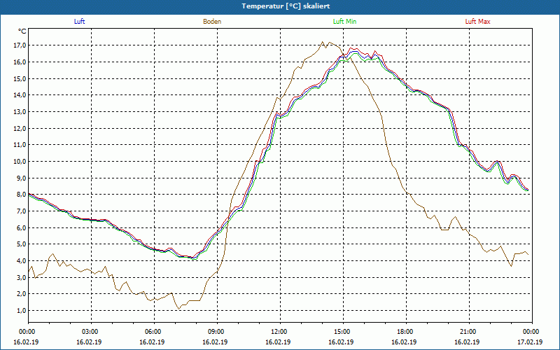The image size is (560, 350).
Task: Click the '15,0' y-axis value
Action: (20, 78)
